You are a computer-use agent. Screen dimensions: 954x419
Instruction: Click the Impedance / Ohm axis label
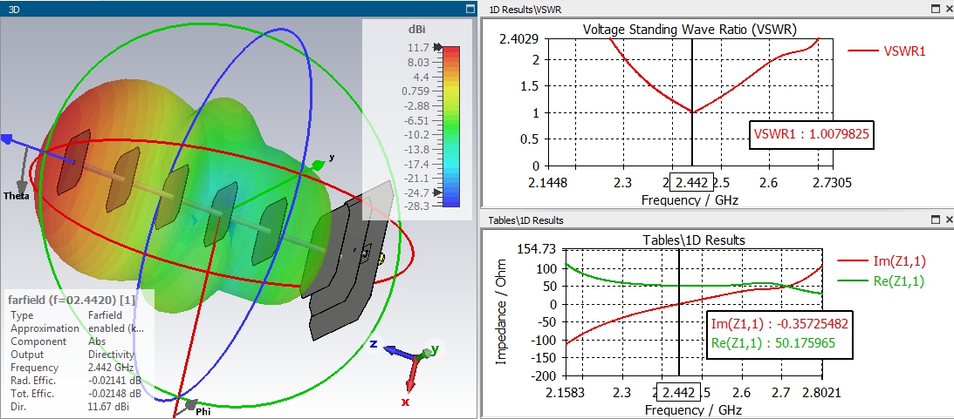coord(501,314)
